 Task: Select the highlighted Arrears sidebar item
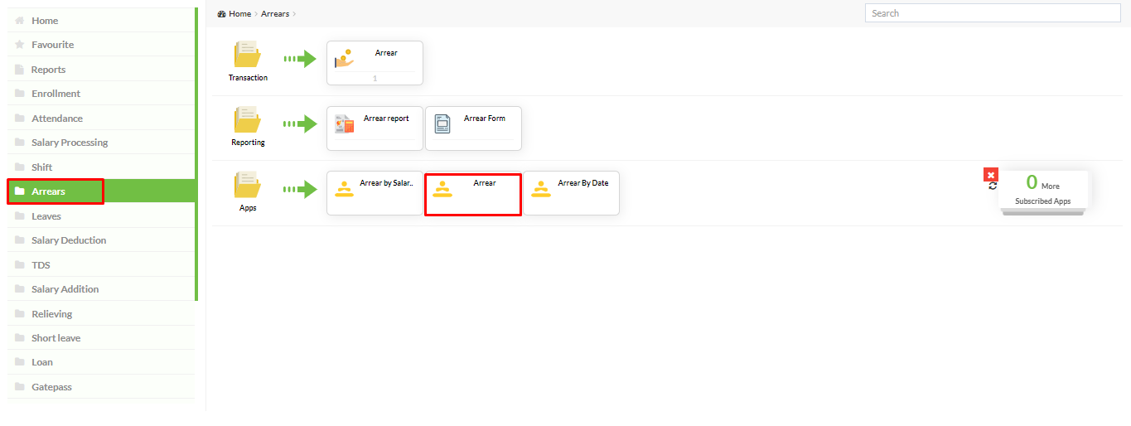tap(101, 191)
